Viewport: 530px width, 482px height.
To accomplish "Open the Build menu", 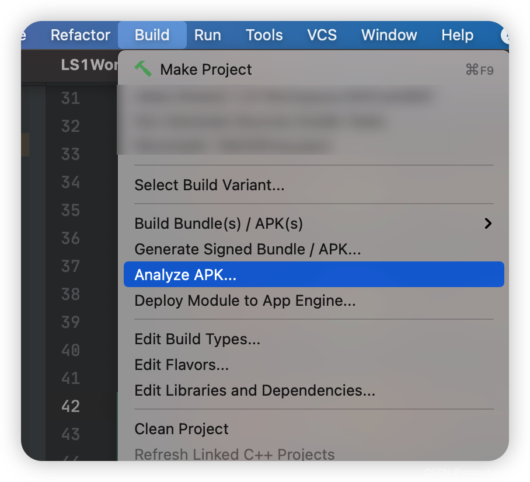I will pos(152,35).
